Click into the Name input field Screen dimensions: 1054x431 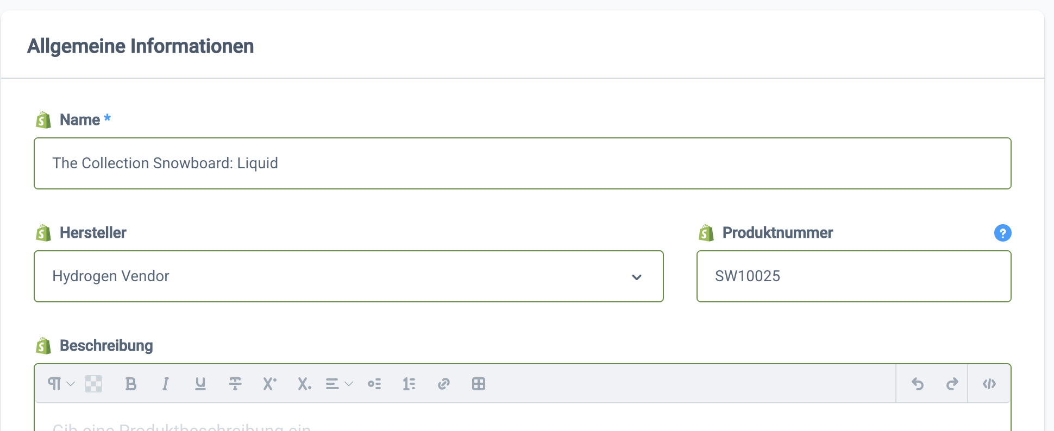click(522, 163)
